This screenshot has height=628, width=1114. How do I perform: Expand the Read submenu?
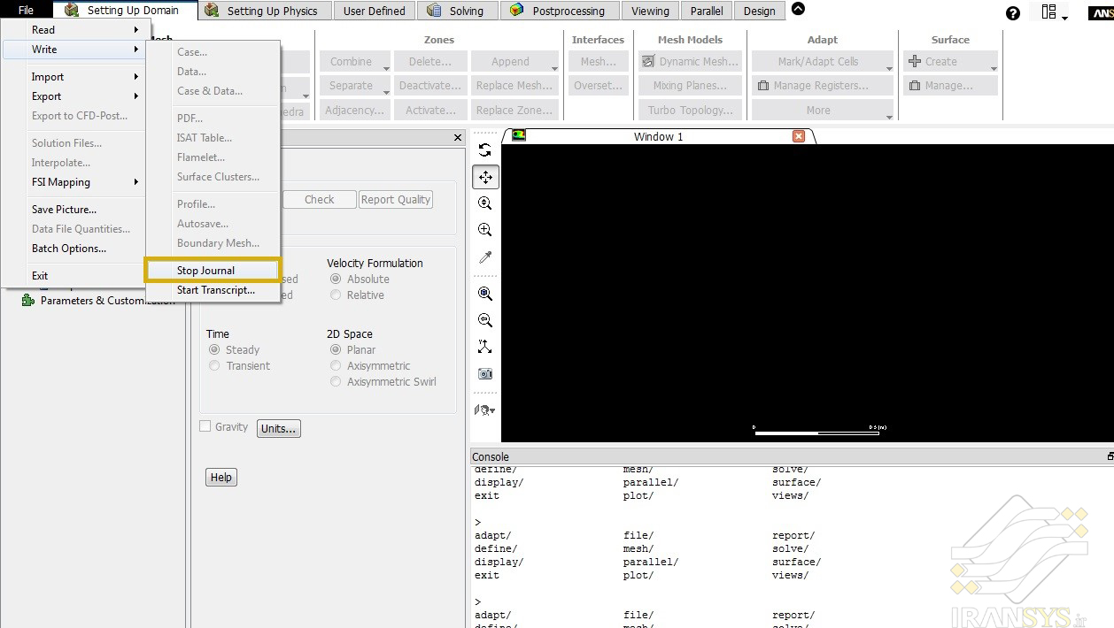[x=73, y=30]
